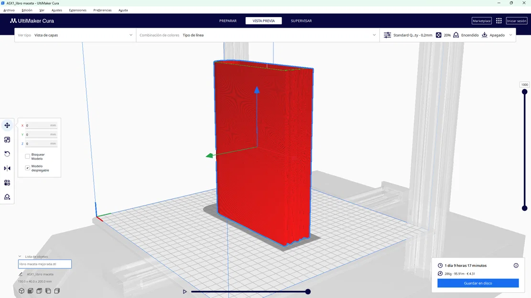Click the 150.0 x 40.0 x 200.0 mm dimensions
This screenshot has width=531, height=298.
[x=35, y=281]
